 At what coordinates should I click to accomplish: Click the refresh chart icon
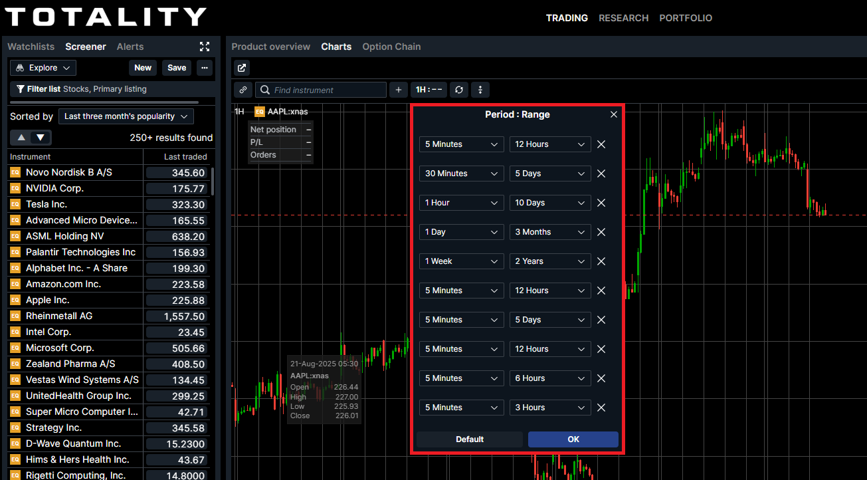tap(459, 90)
